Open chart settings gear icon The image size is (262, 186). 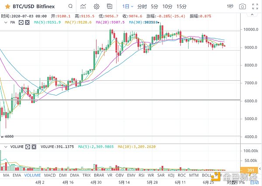click(x=97, y=7)
